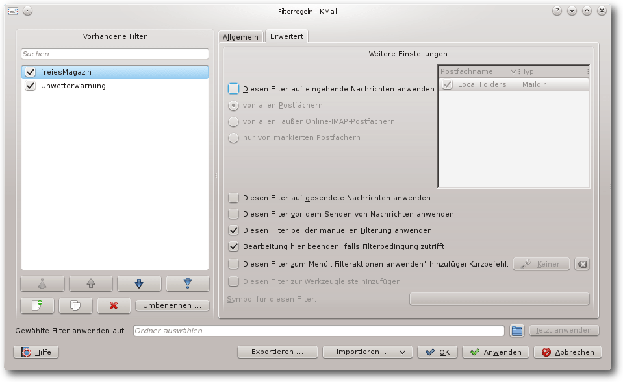
Task: Open the Importieren dropdown menu
Action: [367, 352]
